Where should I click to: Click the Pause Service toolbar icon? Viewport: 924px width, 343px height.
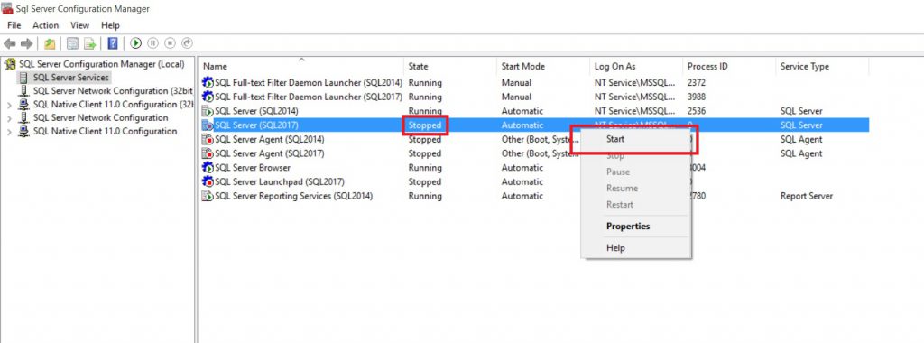tap(152, 43)
